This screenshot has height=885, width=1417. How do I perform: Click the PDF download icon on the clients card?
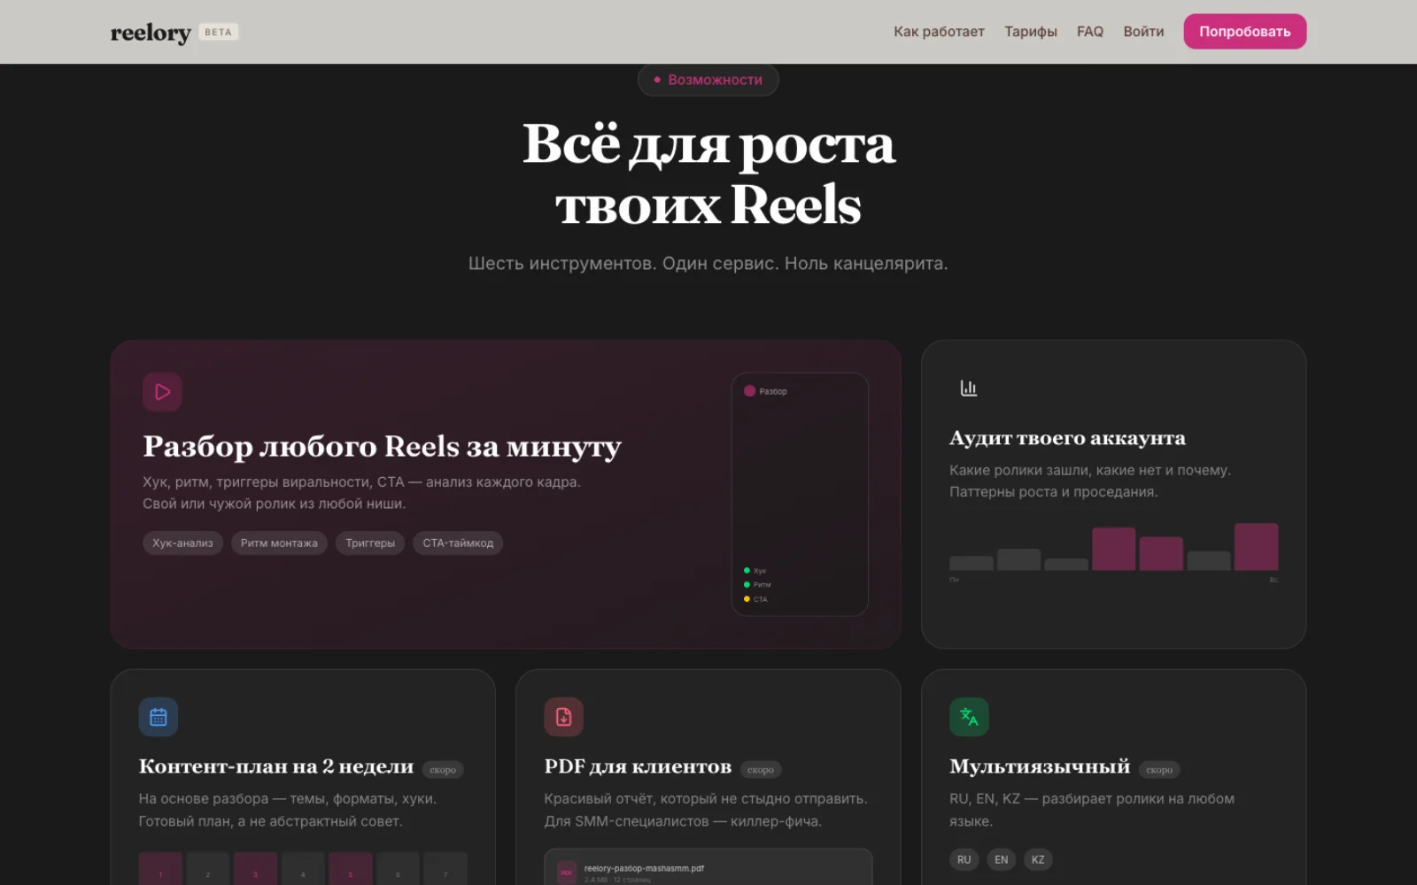pos(564,717)
